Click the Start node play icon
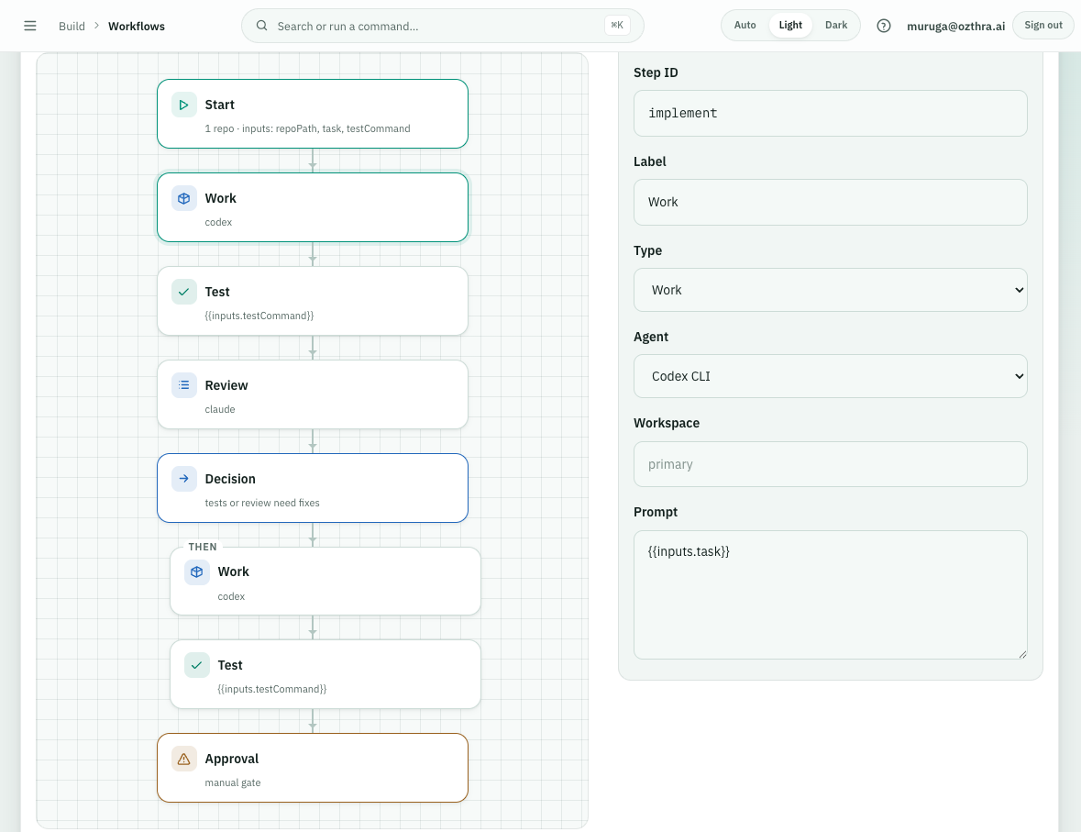 pyautogui.click(x=184, y=105)
